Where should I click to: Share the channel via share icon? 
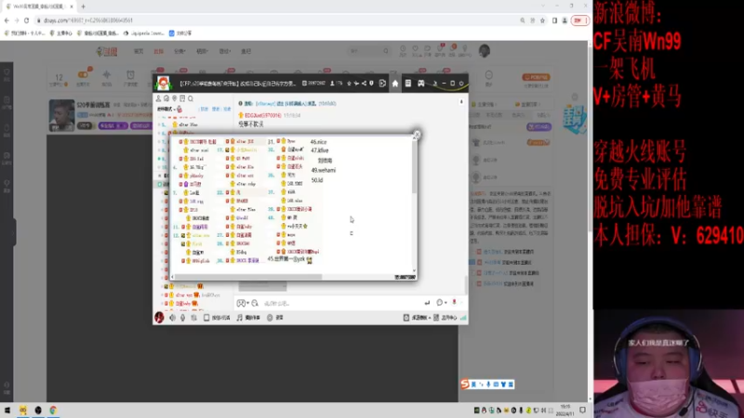click(364, 84)
